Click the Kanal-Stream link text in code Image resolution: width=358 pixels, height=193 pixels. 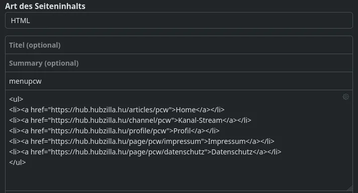[200, 120]
